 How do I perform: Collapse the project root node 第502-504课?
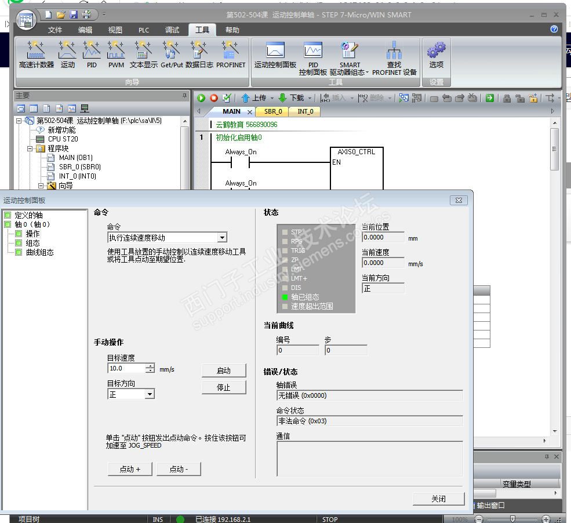[19, 121]
